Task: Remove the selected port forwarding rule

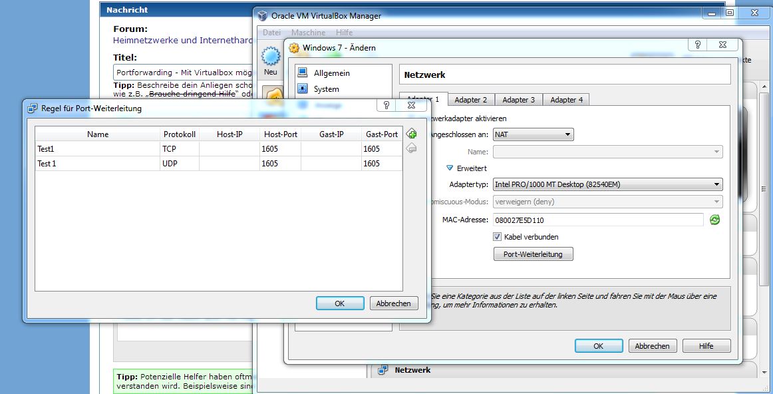Action: click(411, 148)
